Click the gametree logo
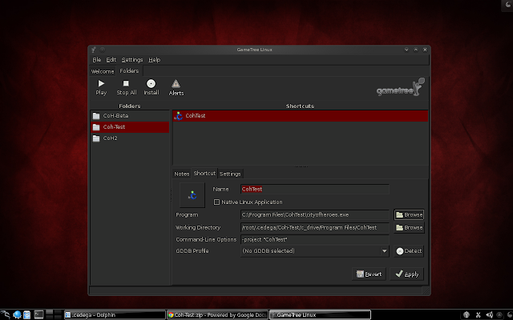 point(400,87)
